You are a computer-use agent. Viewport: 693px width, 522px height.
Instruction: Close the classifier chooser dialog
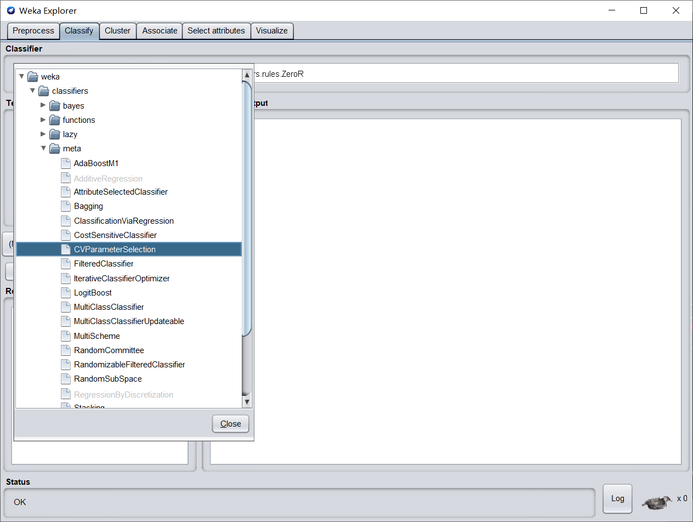[230, 423]
